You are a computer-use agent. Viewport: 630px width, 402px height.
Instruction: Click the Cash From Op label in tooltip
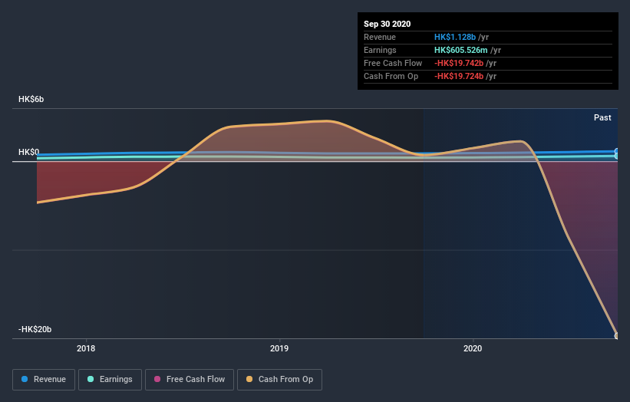tap(391, 76)
